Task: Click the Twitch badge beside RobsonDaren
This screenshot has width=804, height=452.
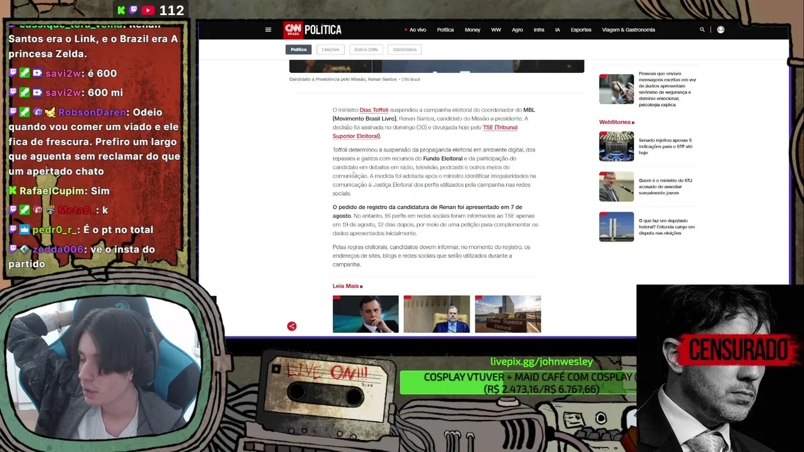Action: tap(13, 112)
